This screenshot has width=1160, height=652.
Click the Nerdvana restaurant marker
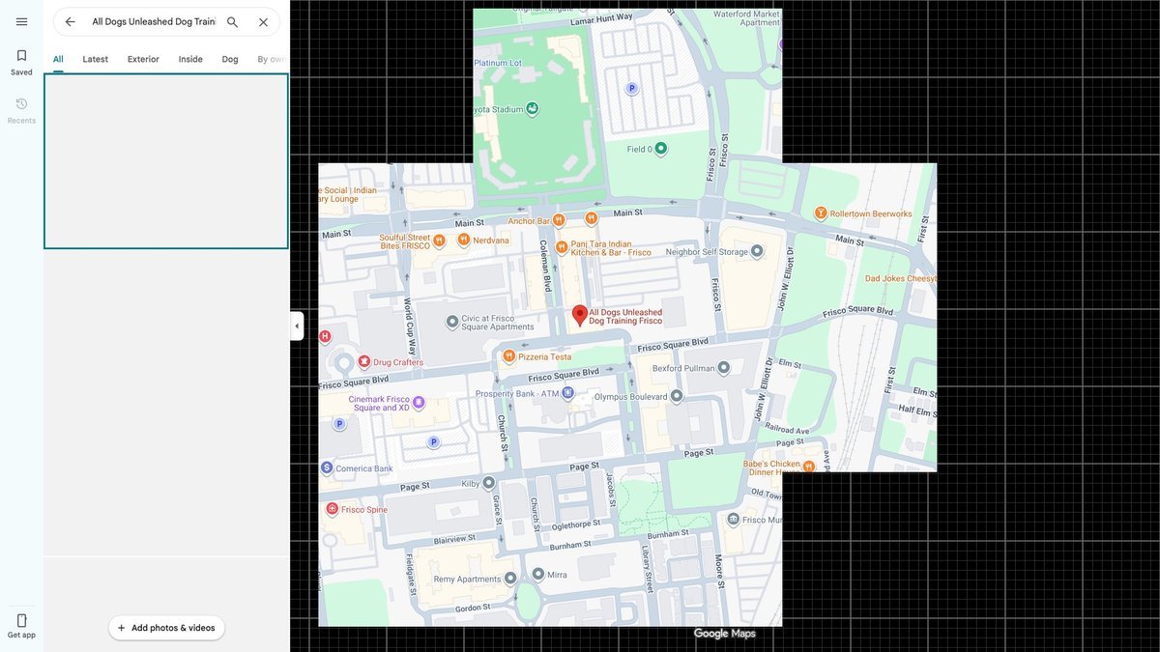pyautogui.click(x=464, y=240)
